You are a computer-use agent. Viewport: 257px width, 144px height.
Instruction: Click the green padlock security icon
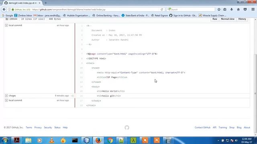point(13,10)
